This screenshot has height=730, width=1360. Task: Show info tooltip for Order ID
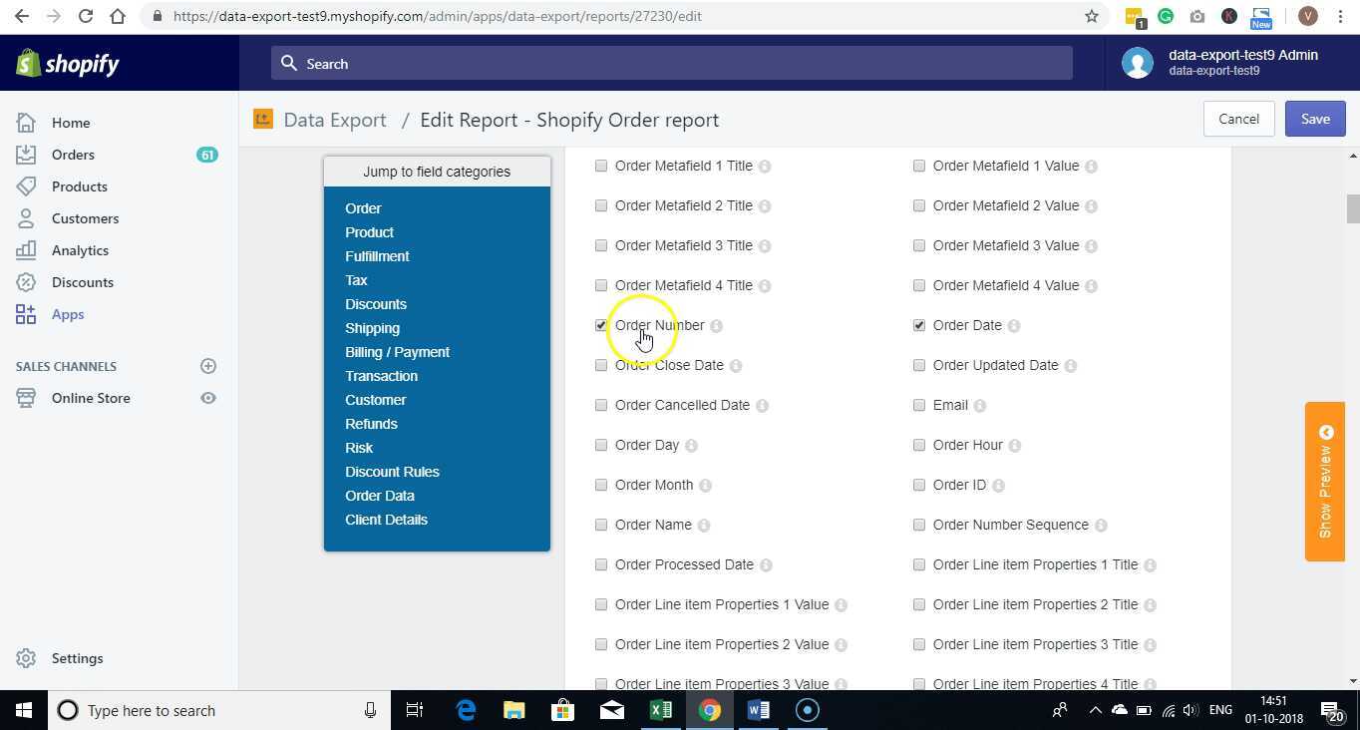click(x=998, y=485)
